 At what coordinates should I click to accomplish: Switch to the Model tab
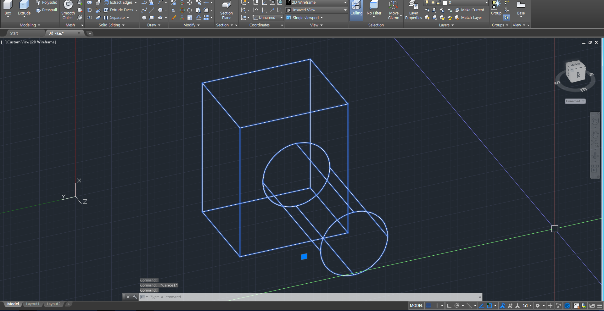tap(13, 304)
